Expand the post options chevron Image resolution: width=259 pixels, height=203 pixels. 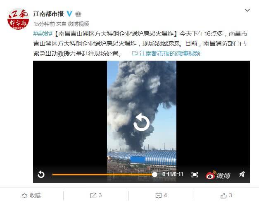click(247, 10)
